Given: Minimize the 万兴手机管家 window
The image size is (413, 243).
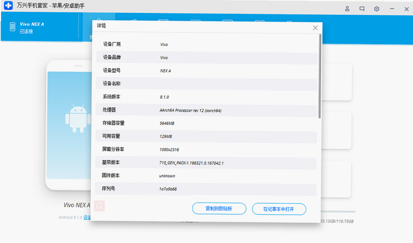Looking at the screenshot, I should [392, 9].
